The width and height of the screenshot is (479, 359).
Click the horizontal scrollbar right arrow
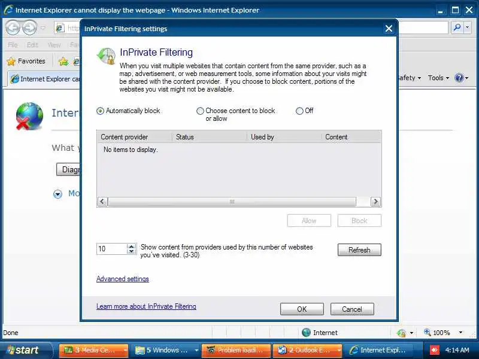(375, 202)
